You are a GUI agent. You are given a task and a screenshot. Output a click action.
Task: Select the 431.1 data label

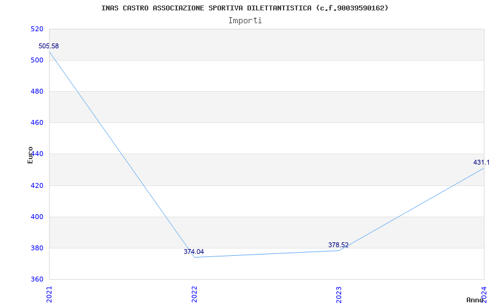pos(481,162)
